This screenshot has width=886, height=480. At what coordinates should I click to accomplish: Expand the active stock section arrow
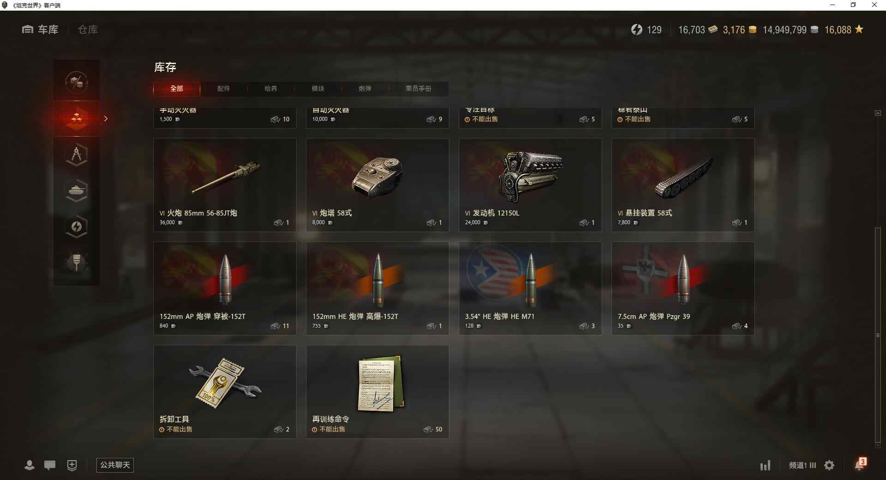pyautogui.click(x=106, y=119)
